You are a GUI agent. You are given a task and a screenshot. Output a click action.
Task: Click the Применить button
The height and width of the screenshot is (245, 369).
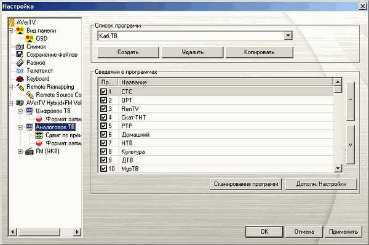point(343,232)
